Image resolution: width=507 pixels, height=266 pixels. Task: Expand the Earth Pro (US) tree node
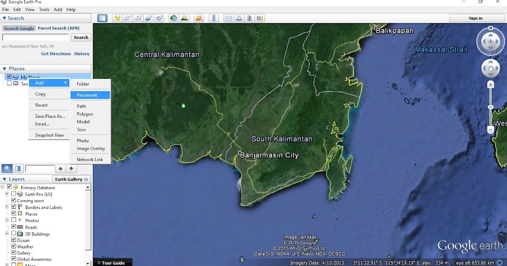coord(7,194)
